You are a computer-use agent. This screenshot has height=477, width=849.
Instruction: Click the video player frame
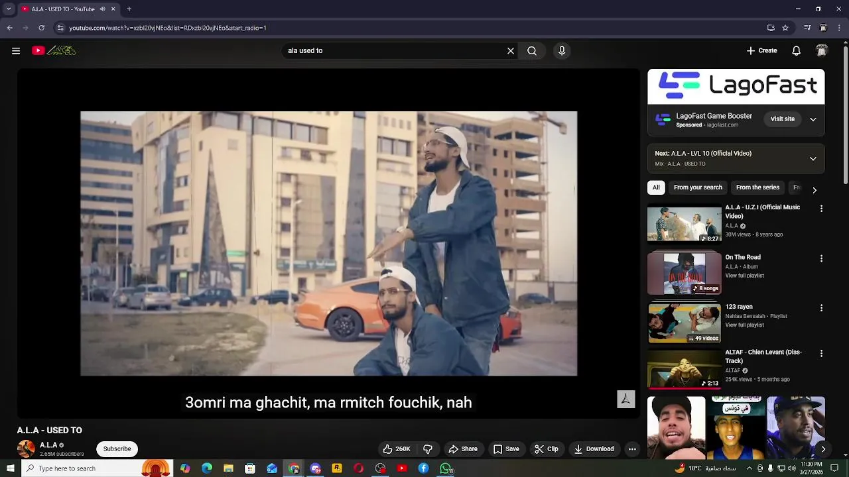(329, 243)
